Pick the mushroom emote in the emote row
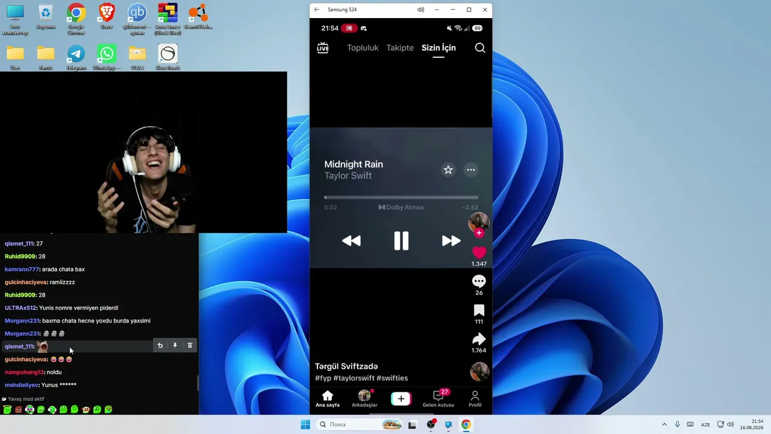This screenshot has width=771, height=434. (x=86, y=410)
